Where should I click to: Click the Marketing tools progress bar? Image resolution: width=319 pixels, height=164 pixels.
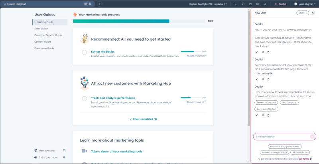click(x=139, y=21)
